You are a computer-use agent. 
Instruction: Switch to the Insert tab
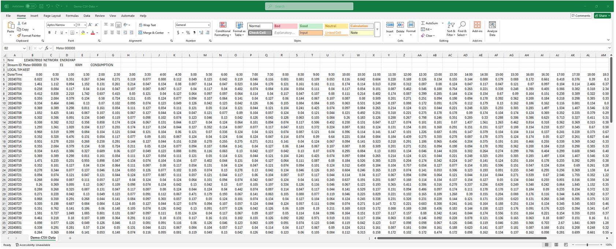[34, 16]
